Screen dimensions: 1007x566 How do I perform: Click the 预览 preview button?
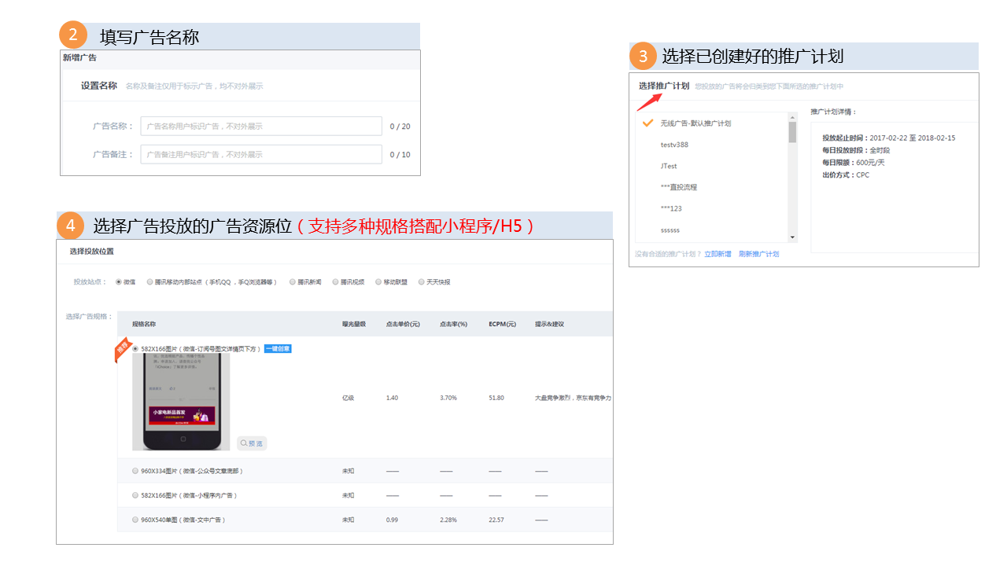coord(252,443)
